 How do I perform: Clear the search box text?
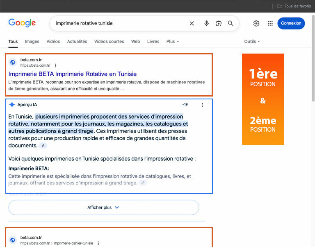(x=192, y=23)
